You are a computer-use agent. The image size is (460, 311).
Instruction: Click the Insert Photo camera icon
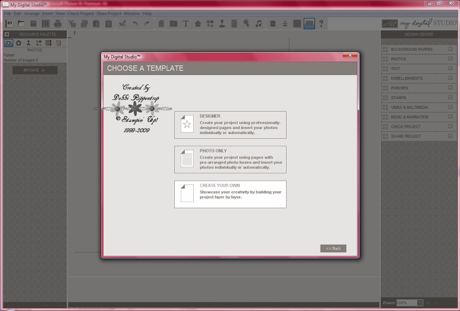[173, 23]
